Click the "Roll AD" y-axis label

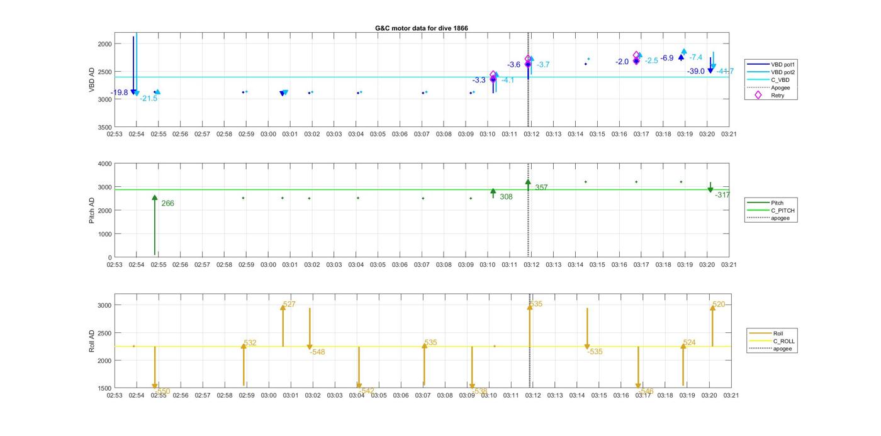(92, 340)
